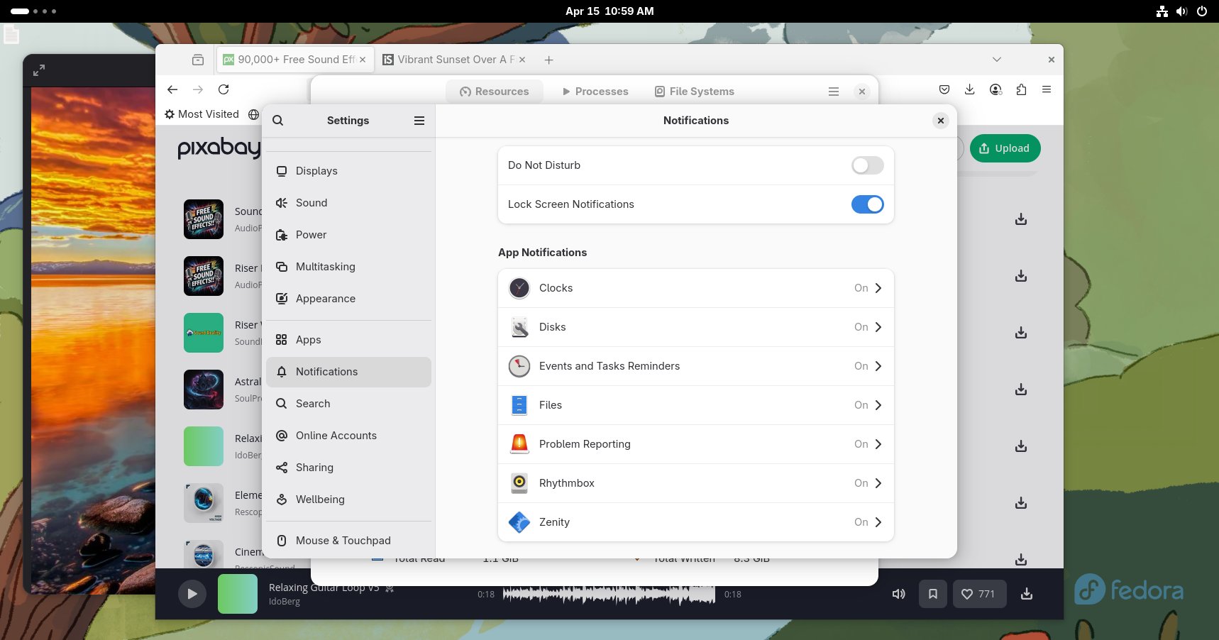Open Online Accounts in Settings sidebar
The image size is (1219, 640).
(x=348, y=436)
